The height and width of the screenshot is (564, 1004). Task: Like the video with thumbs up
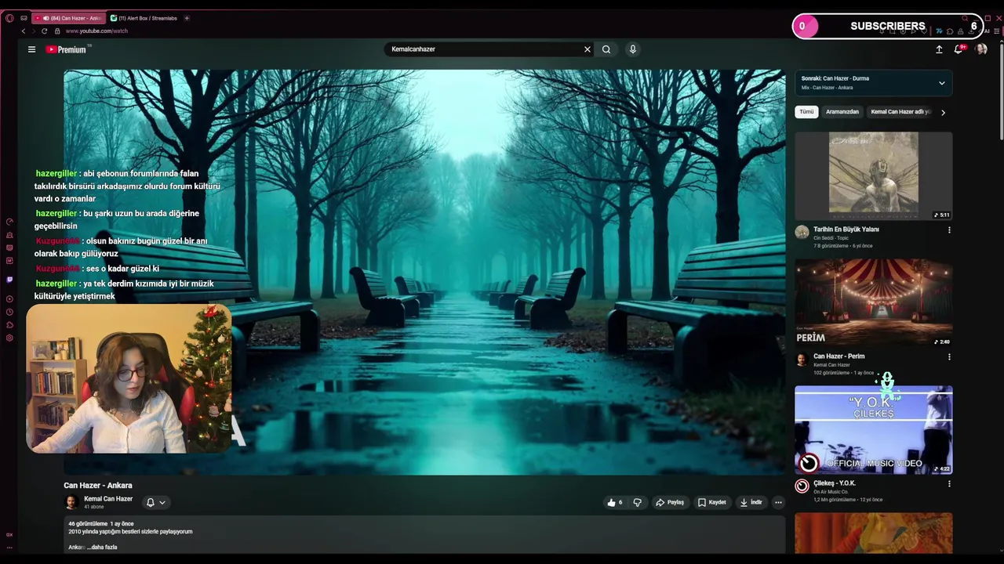pyautogui.click(x=615, y=502)
